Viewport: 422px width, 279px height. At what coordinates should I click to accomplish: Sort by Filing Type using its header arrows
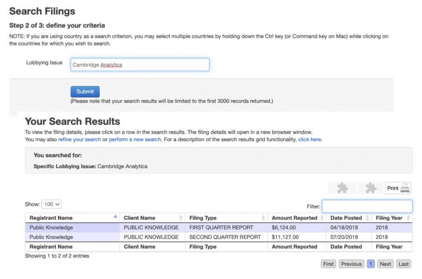263,218
